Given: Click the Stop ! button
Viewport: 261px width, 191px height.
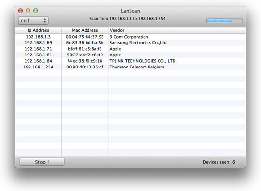Looking at the screenshot, I should pos(42,162).
